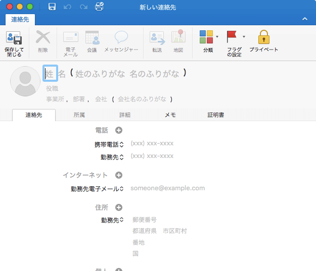316x271 pixels.
Task: Switch to the メモ tab
Action: (x=170, y=115)
